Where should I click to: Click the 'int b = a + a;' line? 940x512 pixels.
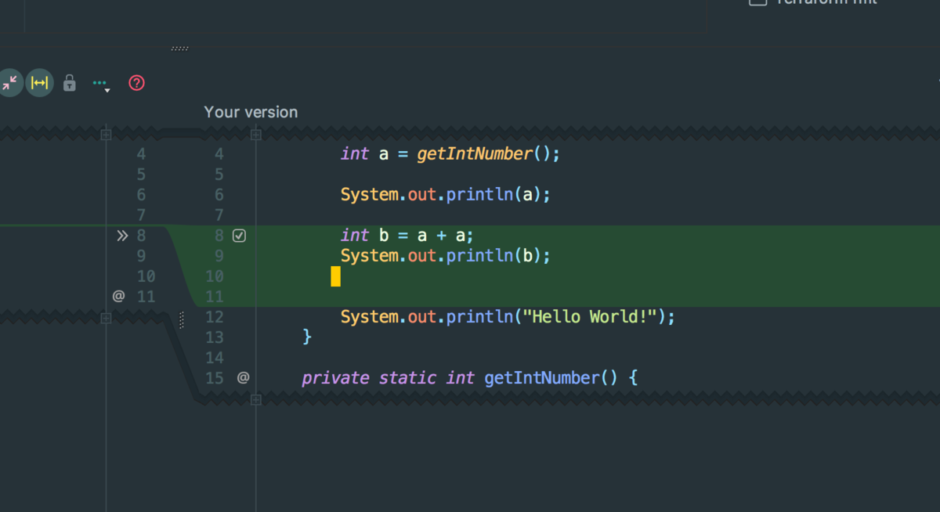tap(407, 236)
